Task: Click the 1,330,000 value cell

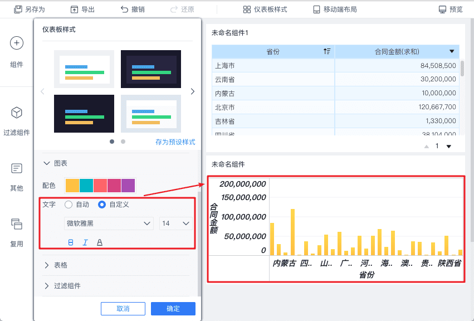Action: [x=397, y=121]
